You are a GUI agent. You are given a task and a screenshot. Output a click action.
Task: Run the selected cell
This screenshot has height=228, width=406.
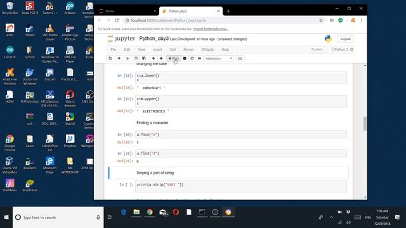point(173,58)
